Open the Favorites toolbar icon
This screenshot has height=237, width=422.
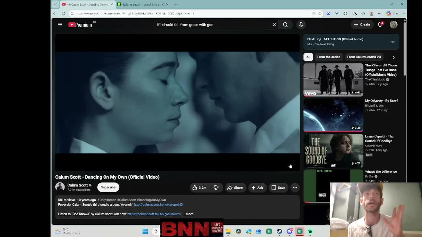(x=363, y=13)
